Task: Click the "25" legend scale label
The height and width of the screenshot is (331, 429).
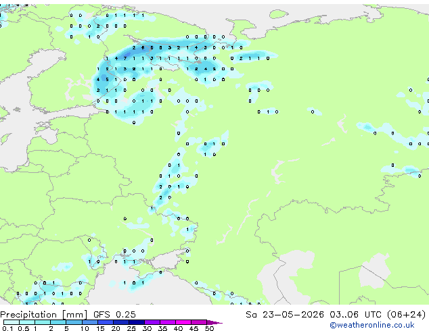Action: coord(131,328)
